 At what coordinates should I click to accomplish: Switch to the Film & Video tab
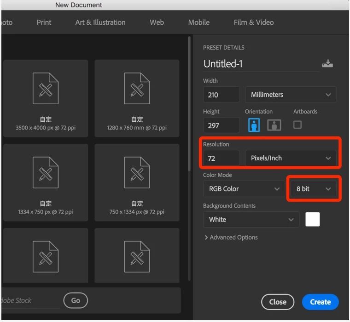(x=253, y=22)
